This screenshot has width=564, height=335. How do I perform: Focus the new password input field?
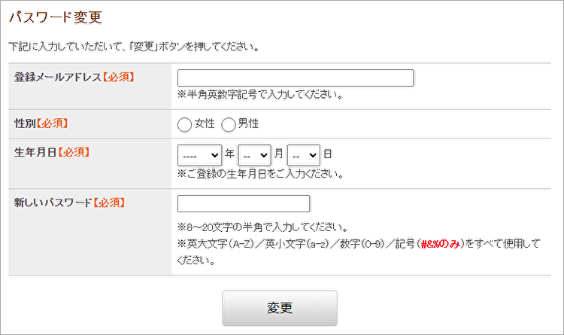(x=244, y=204)
